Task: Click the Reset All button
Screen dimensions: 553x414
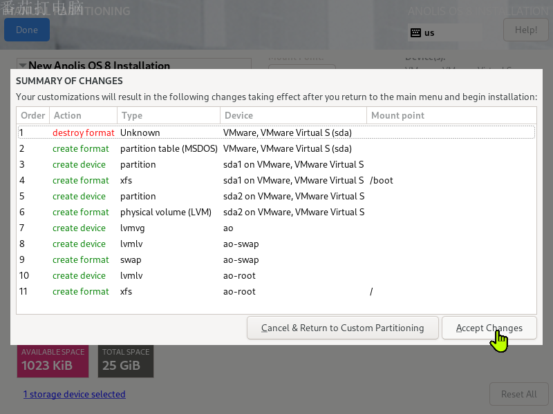Action: pyautogui.click(x=518, y=395)
